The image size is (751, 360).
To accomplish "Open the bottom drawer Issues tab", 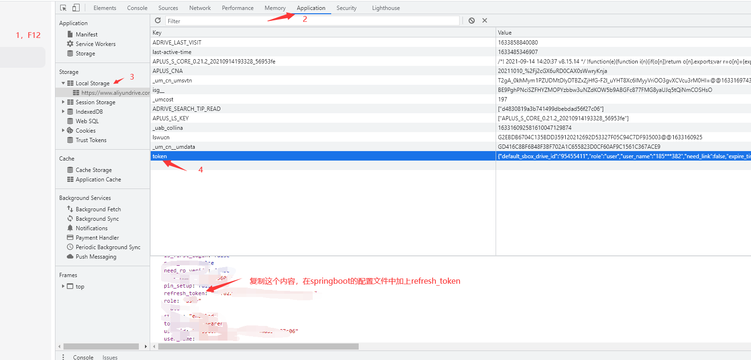I will (x=110, y=357).
